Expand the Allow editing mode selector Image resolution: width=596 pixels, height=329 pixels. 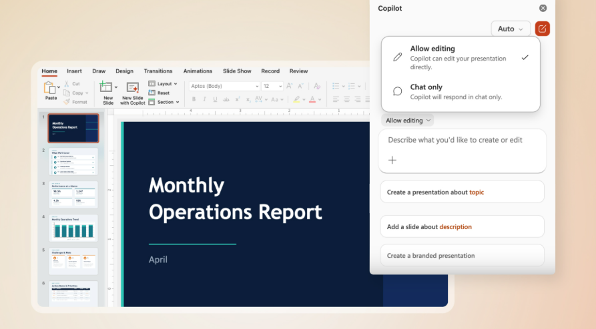click(408, 121)
